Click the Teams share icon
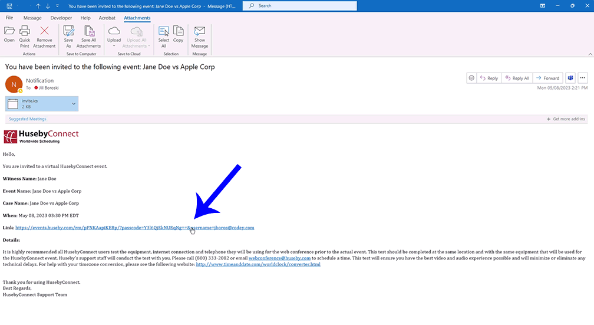 pos(570,78)
